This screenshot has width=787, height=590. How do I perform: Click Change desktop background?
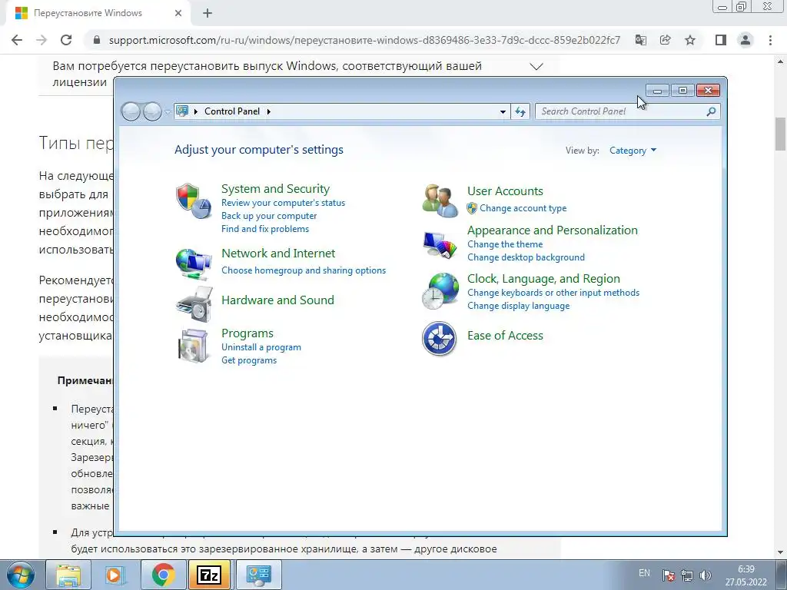pos(526,257)
